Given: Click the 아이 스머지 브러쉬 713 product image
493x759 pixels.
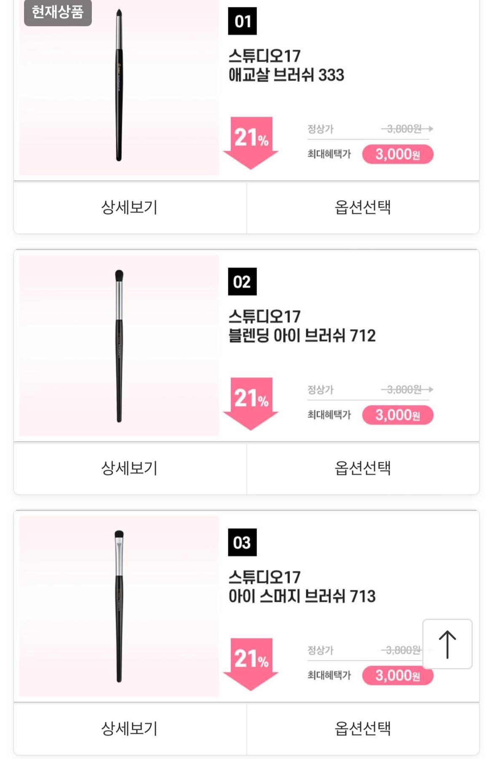Looking at the screenshot, I should pyautogui.click(x=119, y=606).
